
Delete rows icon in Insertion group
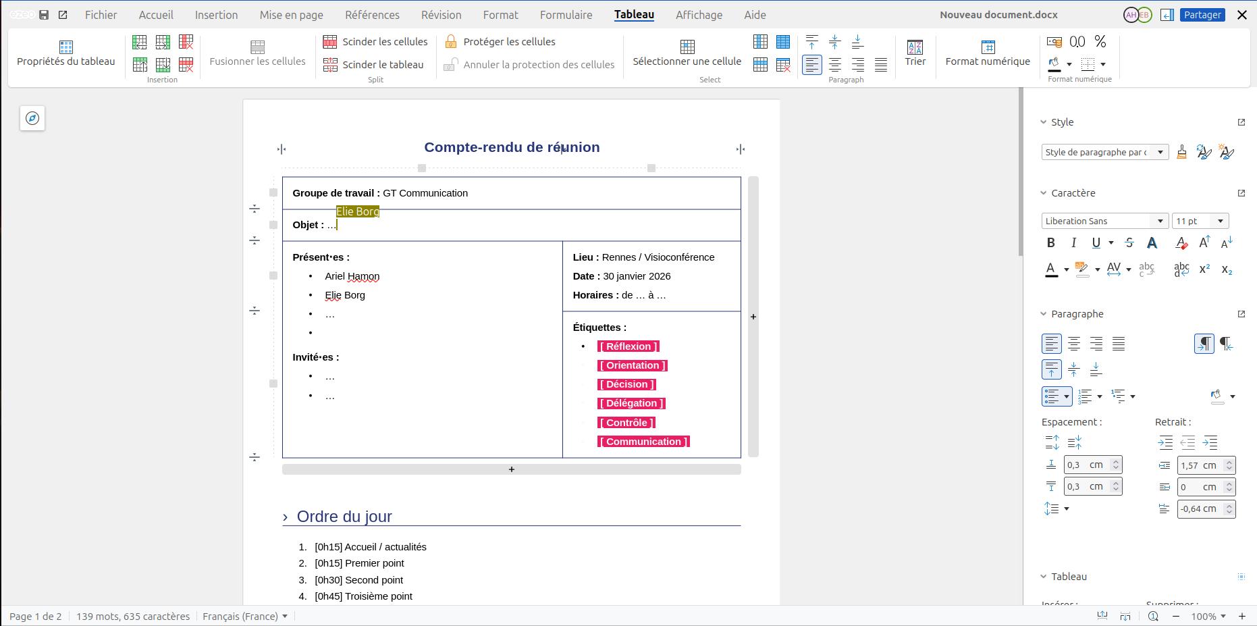(x=186, y=65)
